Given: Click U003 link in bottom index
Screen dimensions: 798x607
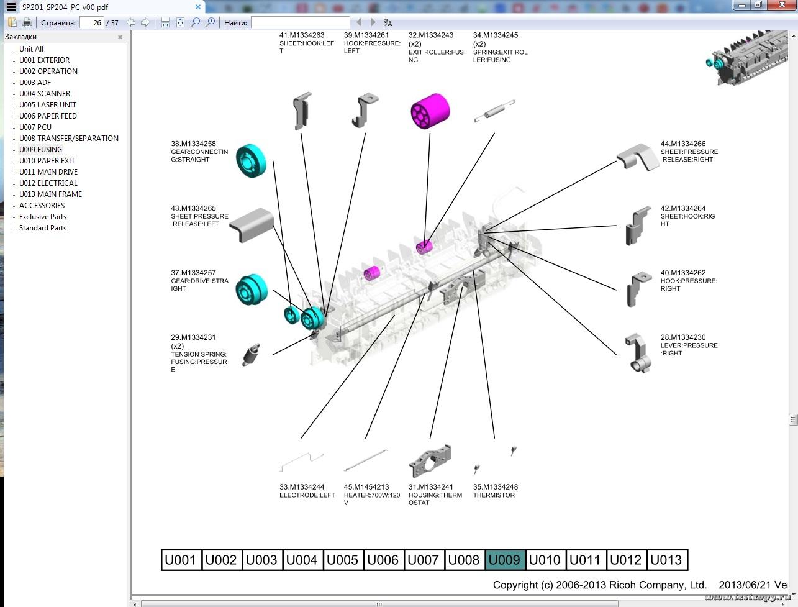Looking at the screenshot, I should coord(261,560).
